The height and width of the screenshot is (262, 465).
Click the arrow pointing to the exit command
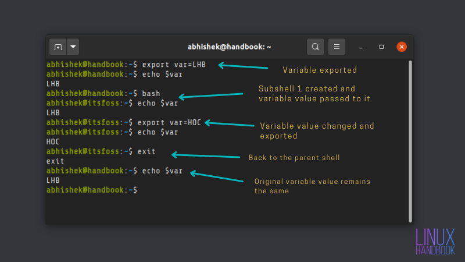pyautogui.click(x=206, y=155)
